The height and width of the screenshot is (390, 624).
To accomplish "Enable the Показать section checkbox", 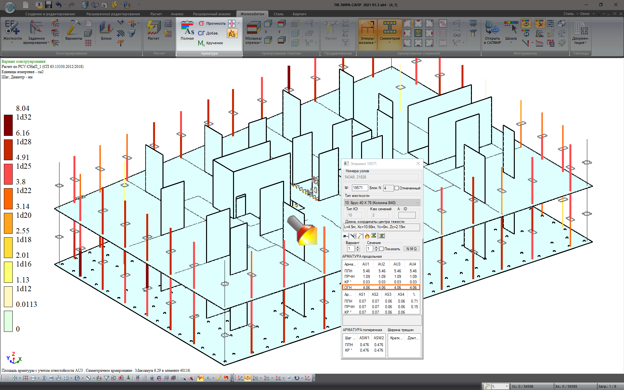I will [x=382, y=249].
